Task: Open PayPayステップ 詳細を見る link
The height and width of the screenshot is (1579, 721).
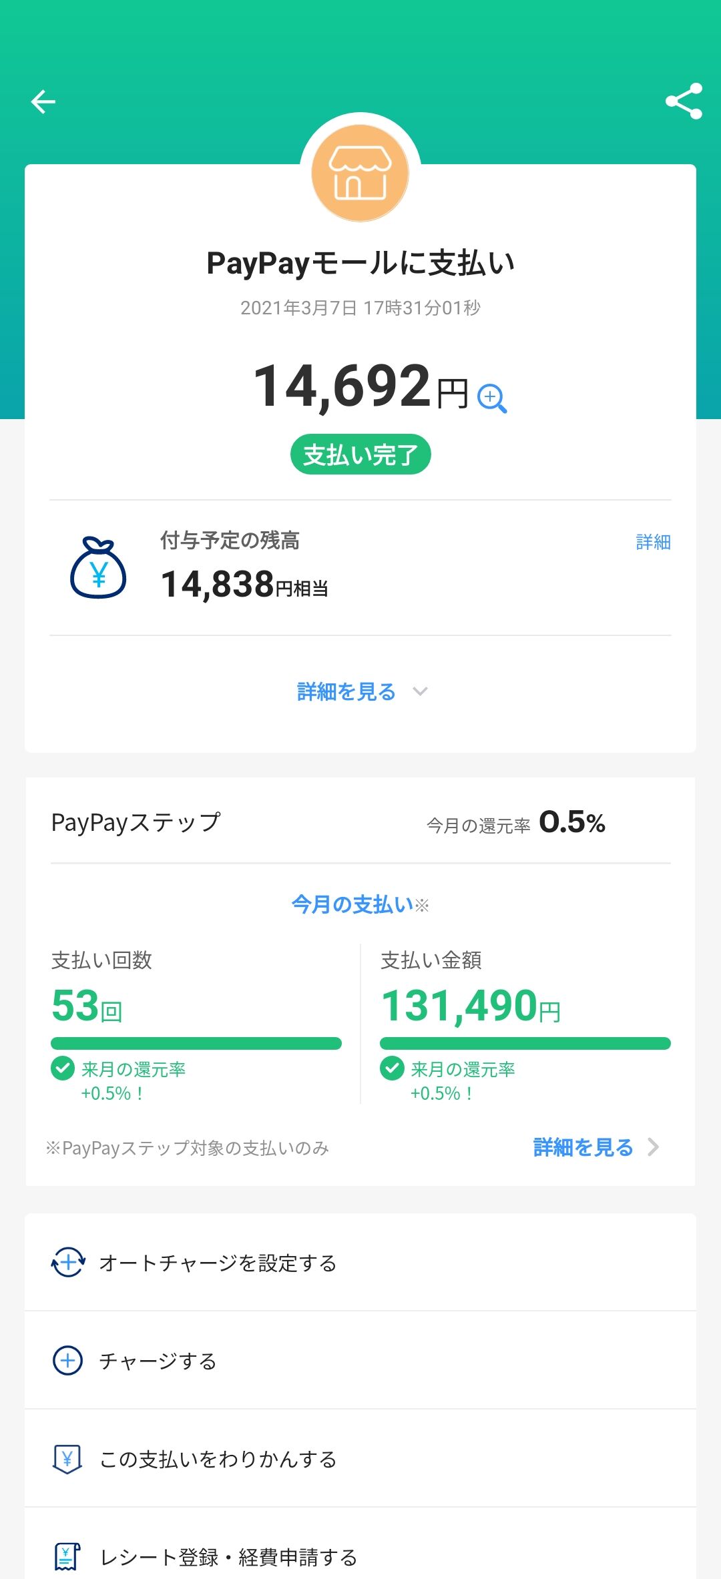Action: (x=583, y=1147)
